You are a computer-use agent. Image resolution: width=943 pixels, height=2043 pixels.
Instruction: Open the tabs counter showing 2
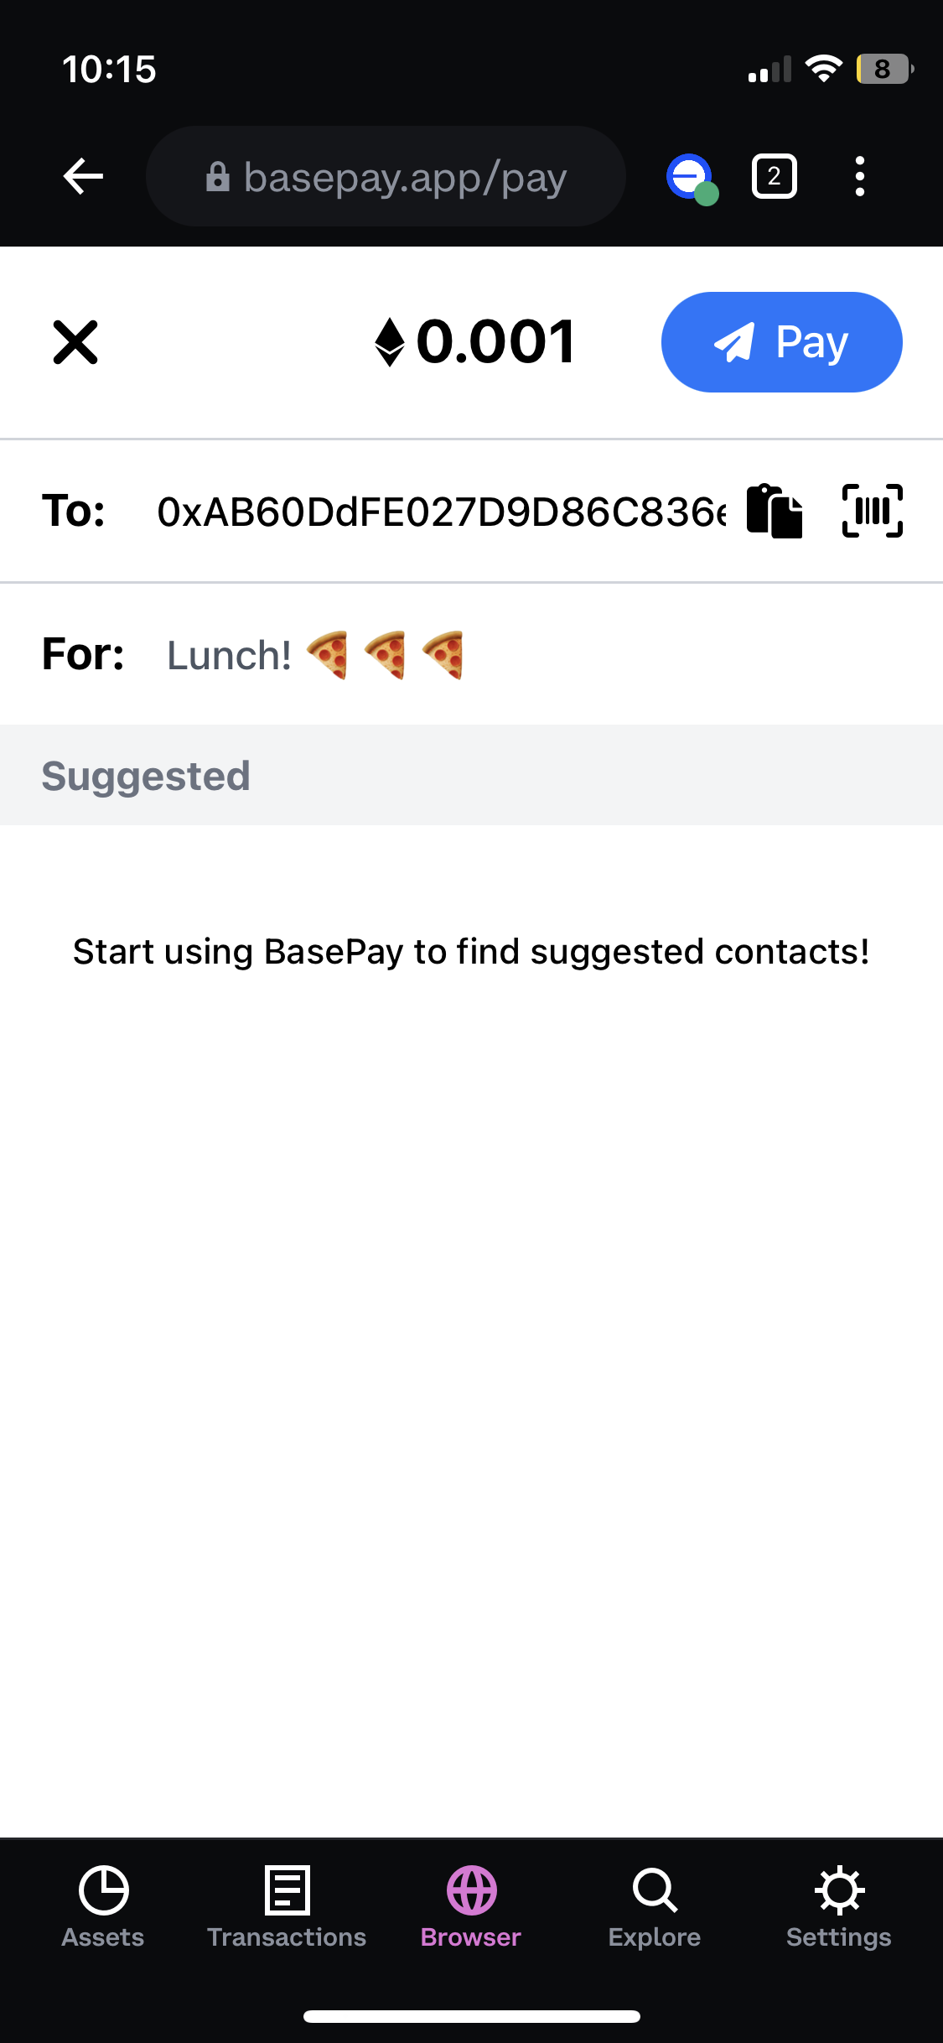774,176
